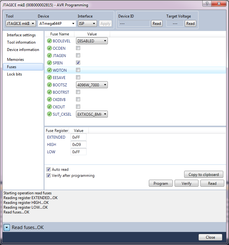Click the green check icon beside OCDEN

49,48
